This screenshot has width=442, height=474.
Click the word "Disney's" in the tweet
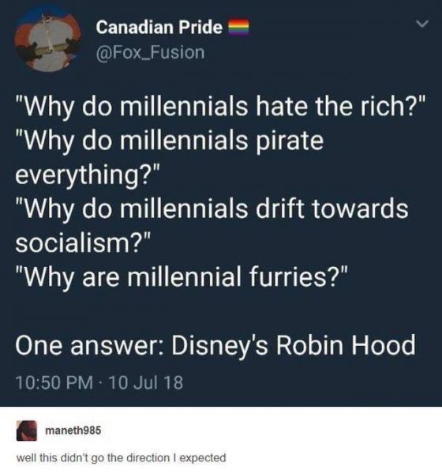click(219, 347)
